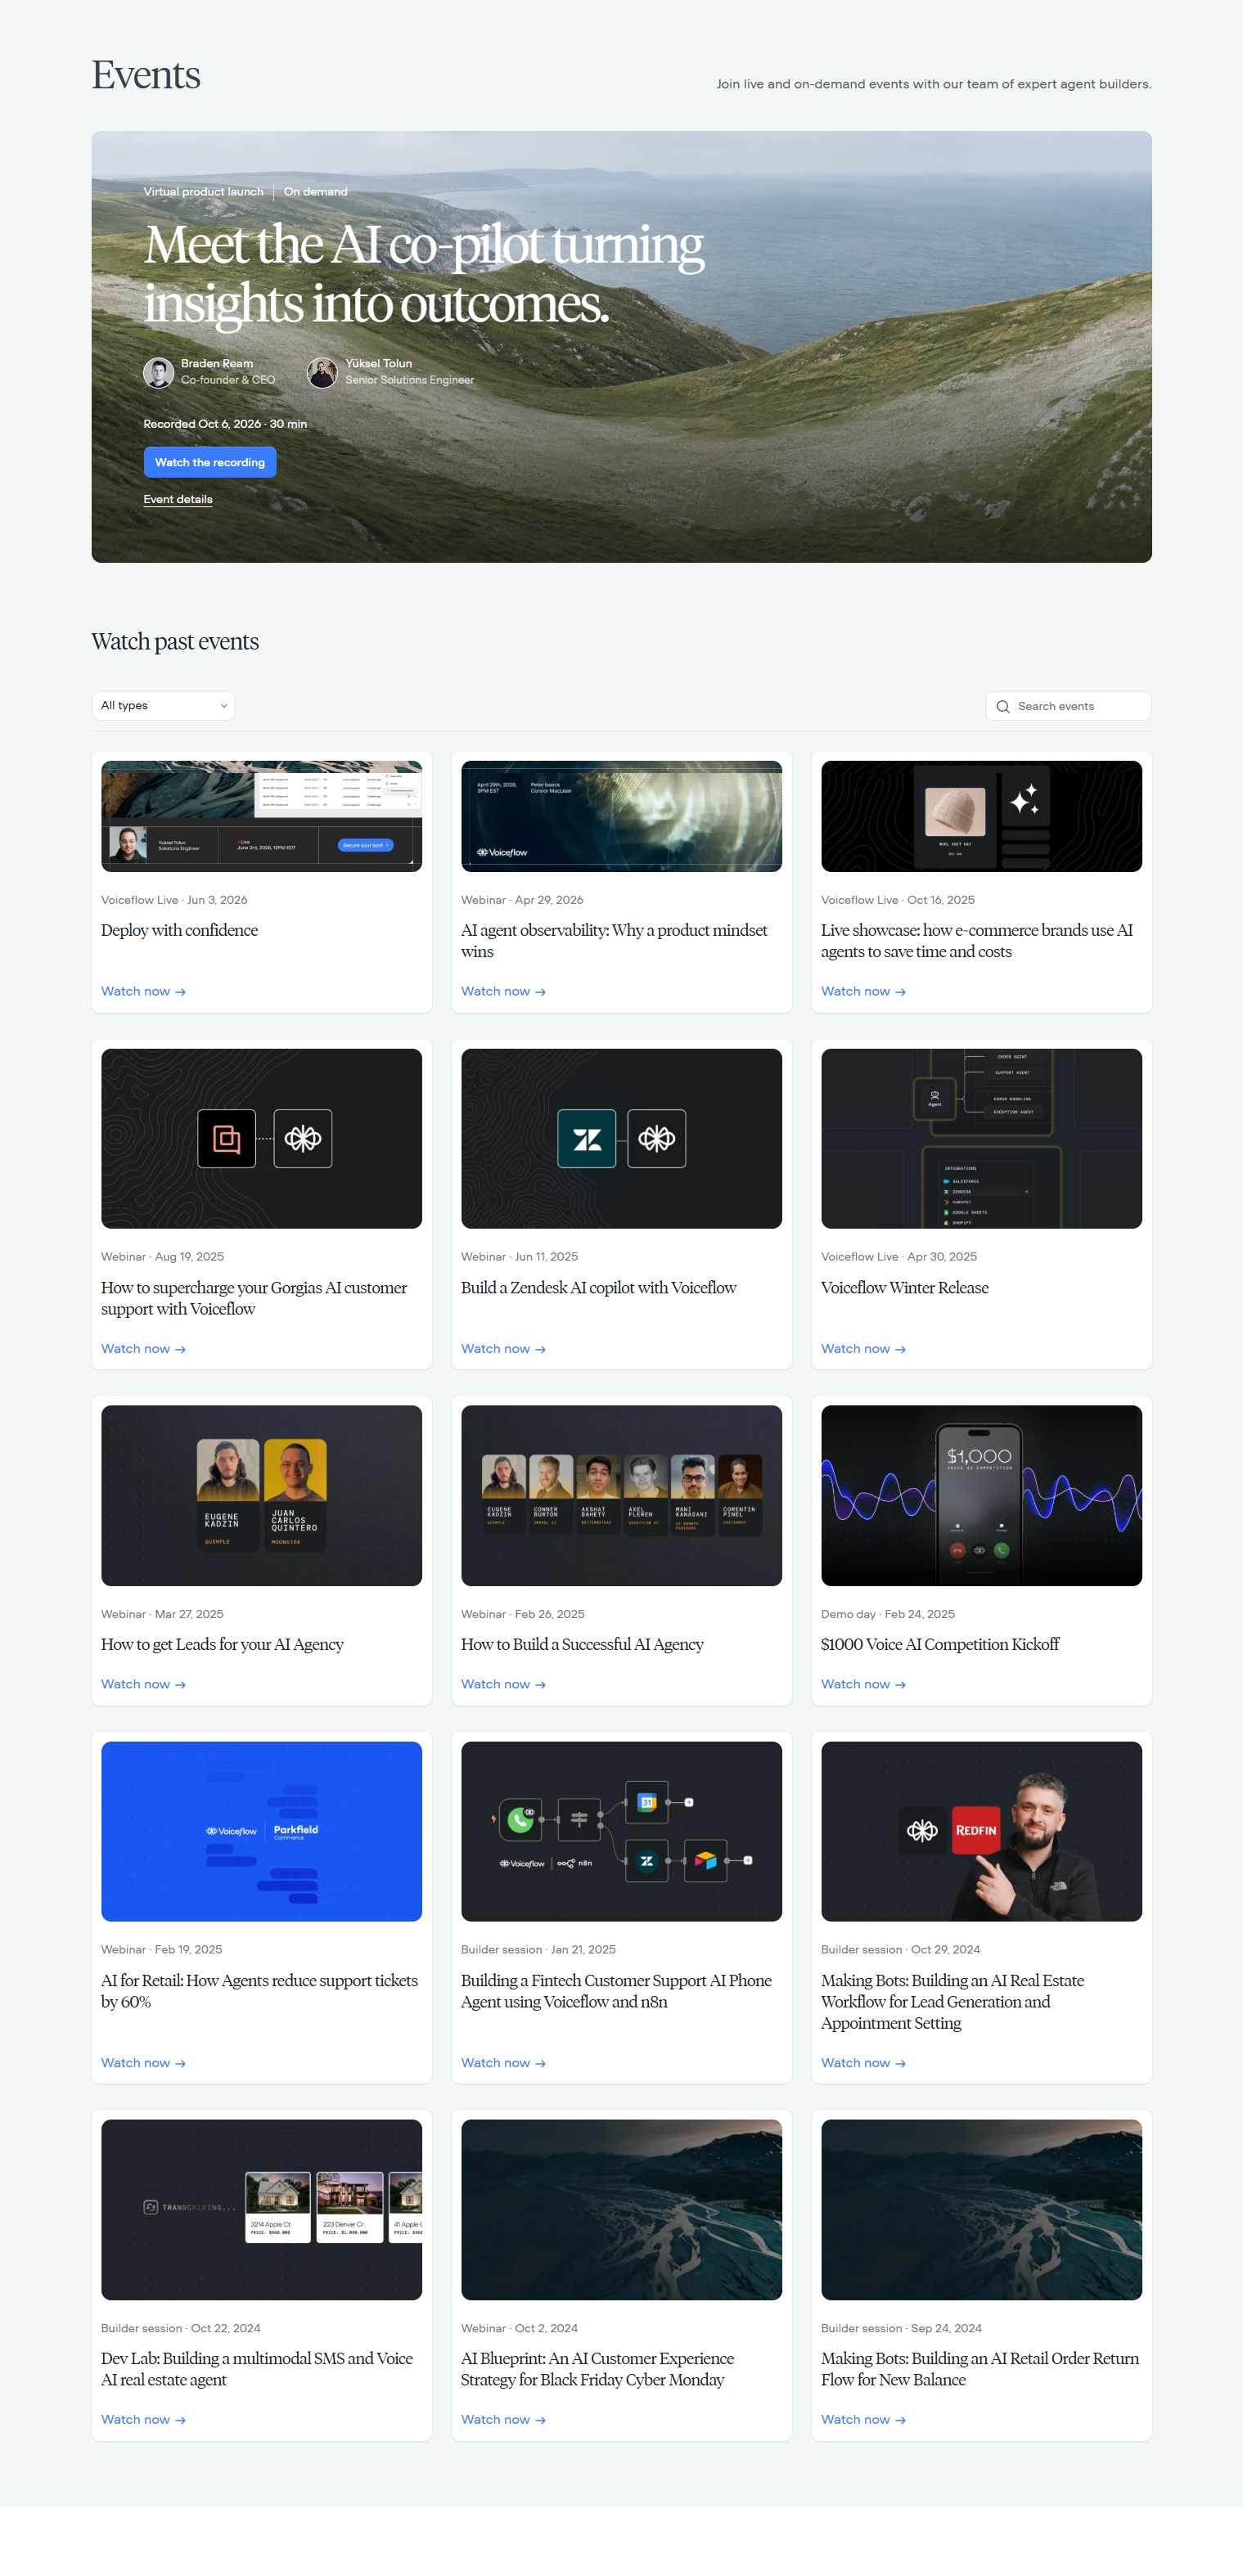1243x2576 pixels.
Task: Open $1000 Voice AI Competition Kickoff thumbnail
Action: point(981,1495)
